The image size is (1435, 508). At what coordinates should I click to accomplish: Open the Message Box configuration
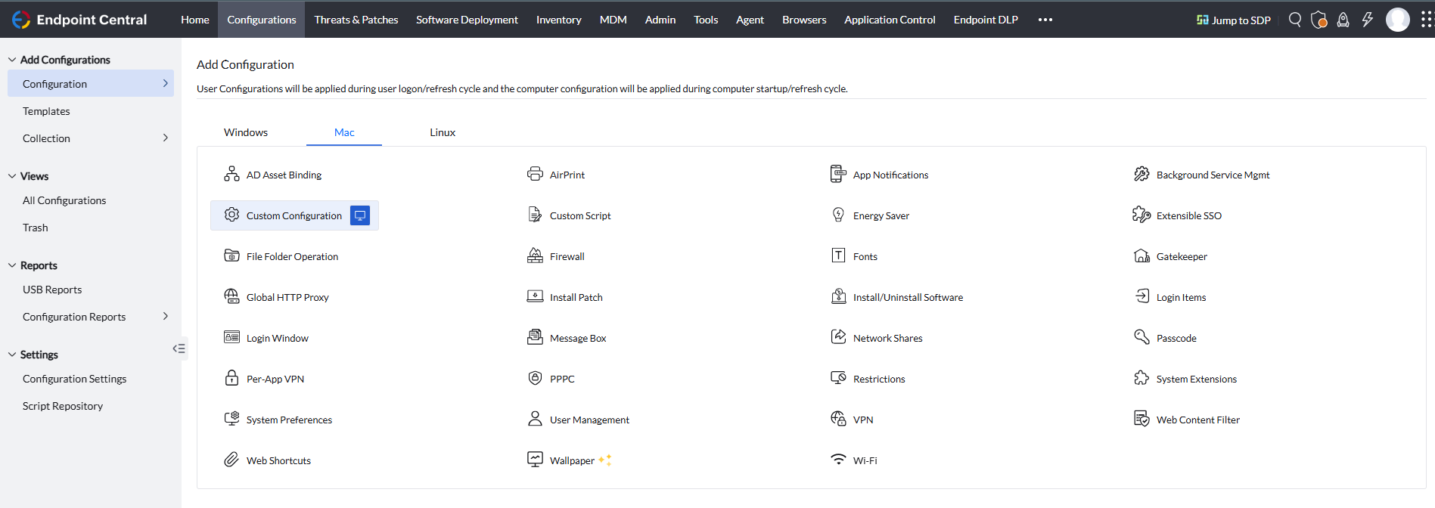pyautogui.click(x=567, y=337)
